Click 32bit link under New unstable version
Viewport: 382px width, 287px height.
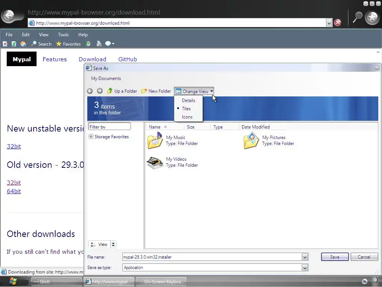coord(14,146)
